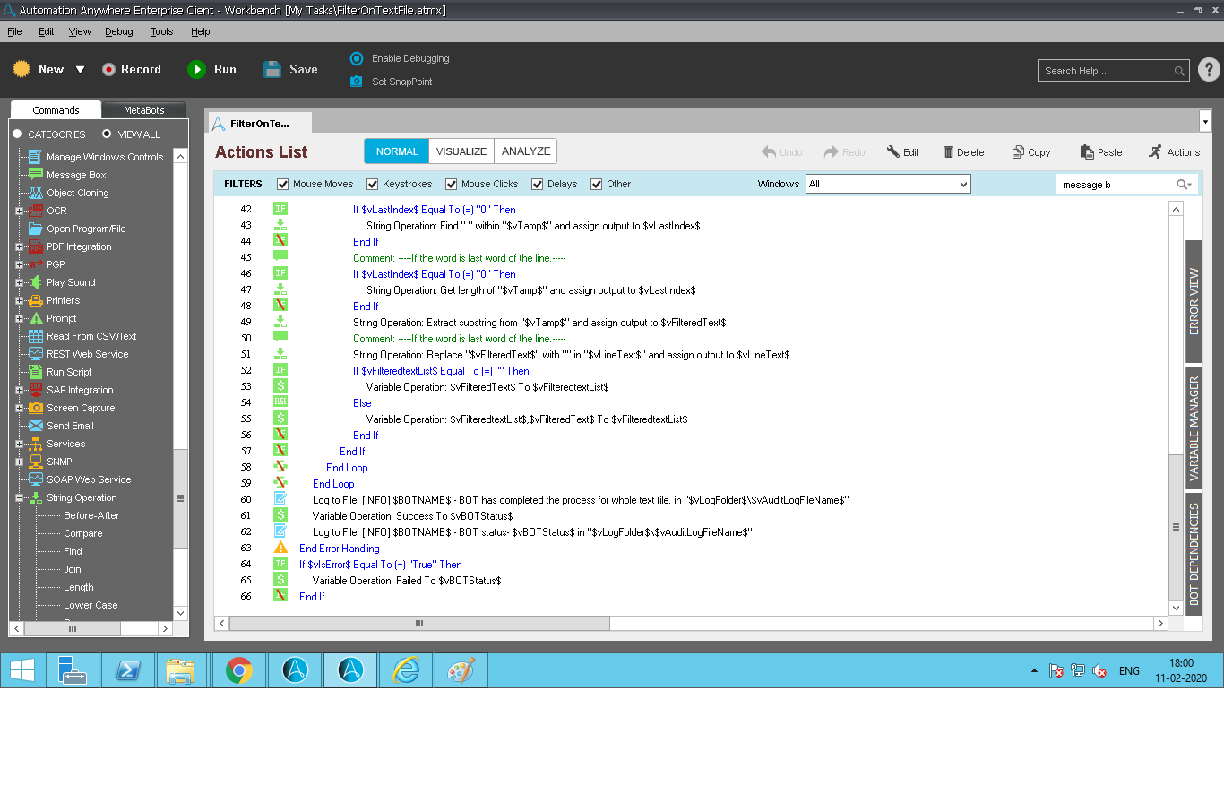This screenshot has height=812, width=1224.
Task: Save the task with the disk icon
Action: pos(272,69)
